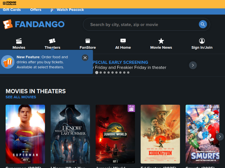
Task: Advance the promo banner with the next arrow
Action: (x=193, y=65)
